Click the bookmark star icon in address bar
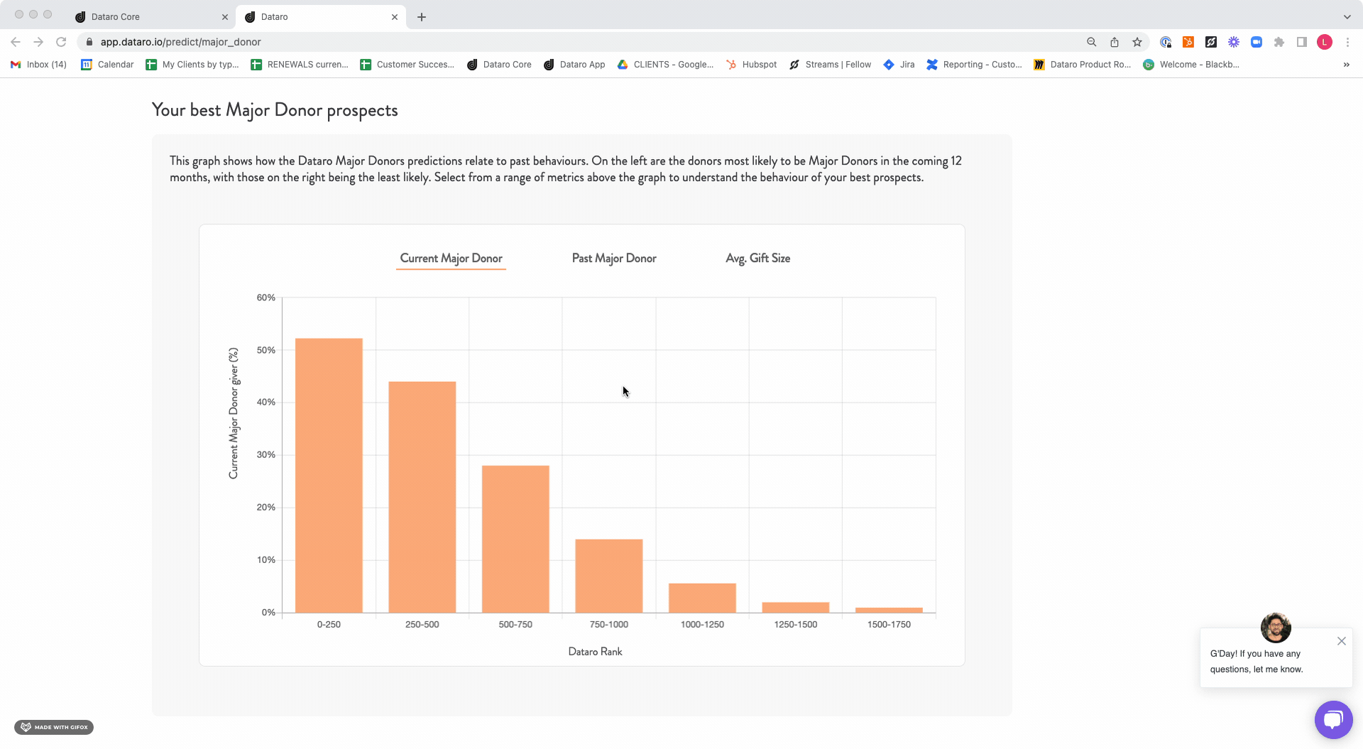This screenshot has width=1363, height=749. [1137, 42]
